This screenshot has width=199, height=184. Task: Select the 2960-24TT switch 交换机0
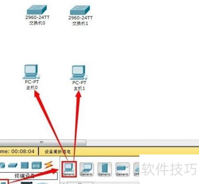37,10
